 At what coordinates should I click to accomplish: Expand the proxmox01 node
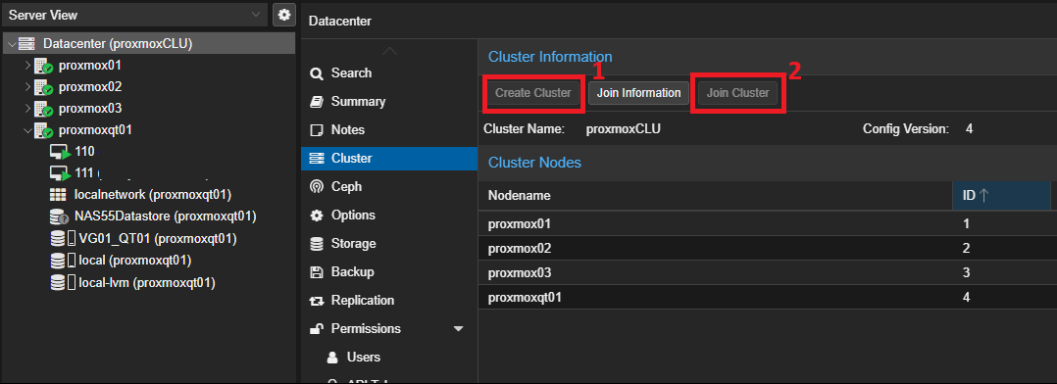click(x=27, y=66)
